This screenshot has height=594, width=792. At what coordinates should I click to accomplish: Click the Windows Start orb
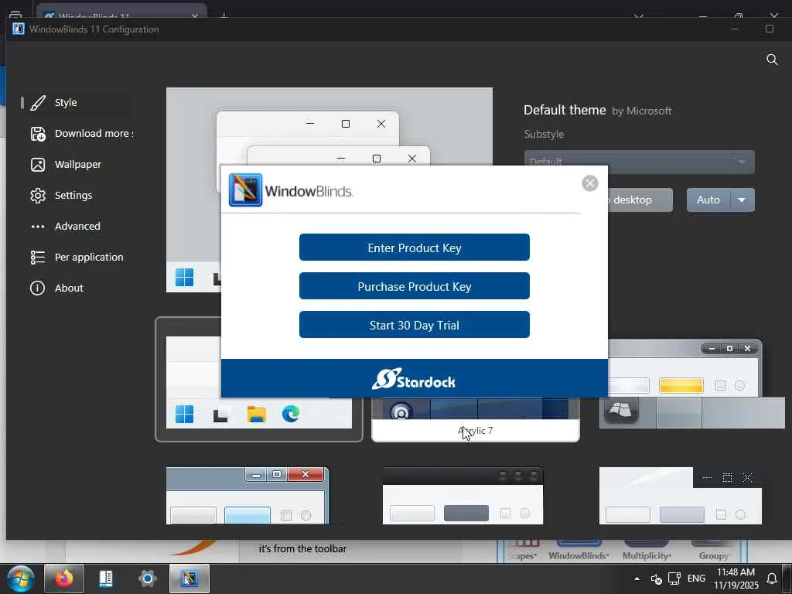(20, 579)
